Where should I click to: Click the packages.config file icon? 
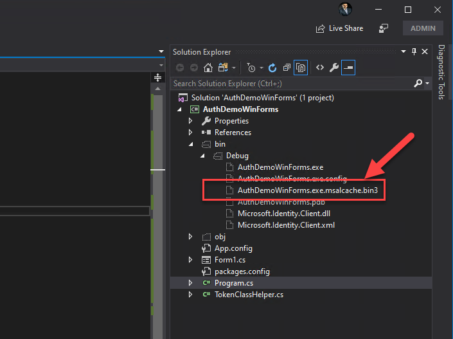pos(206,271)
